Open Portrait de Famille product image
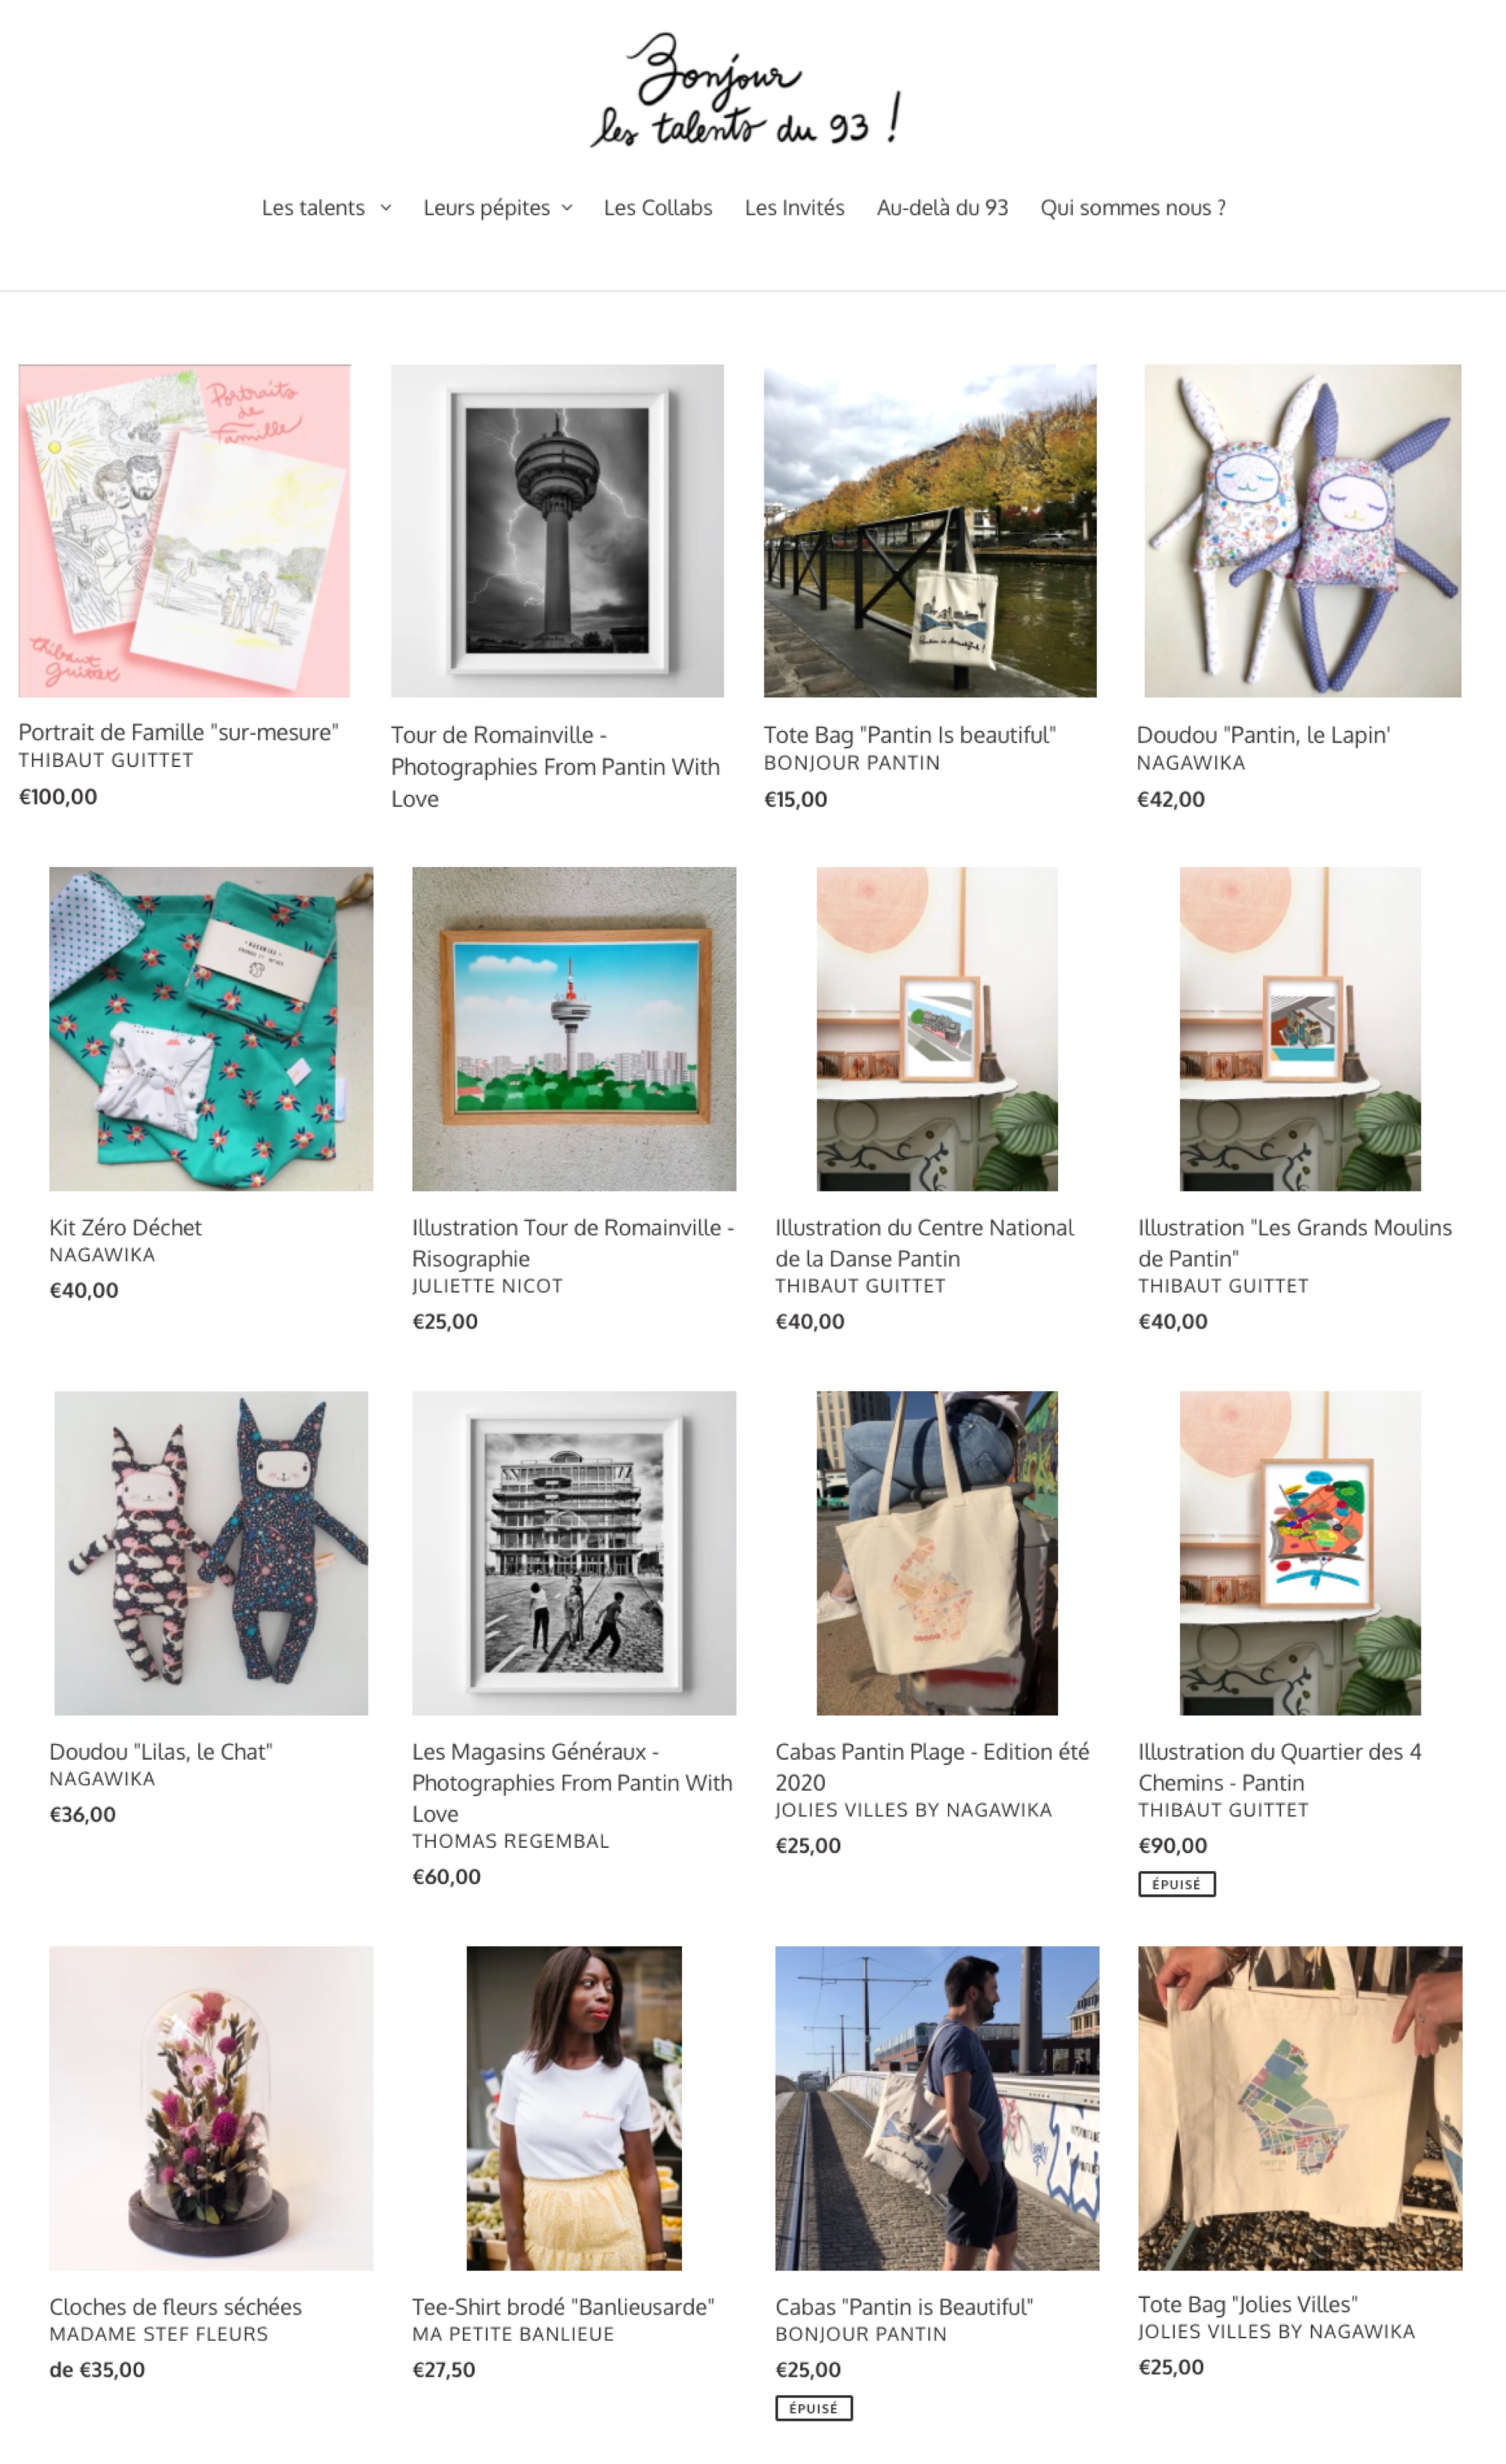This screenshot has width=1506, height=2464. (x=185, y=530)
